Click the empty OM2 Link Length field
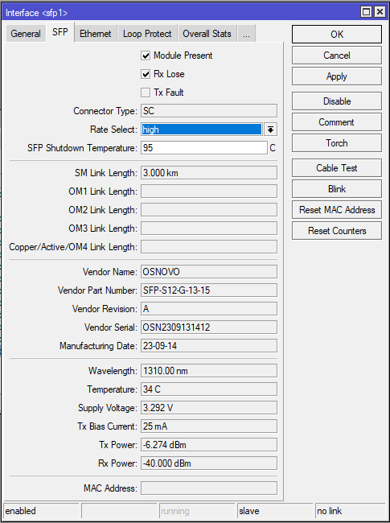Screen dimensions: 390x523 click(209, 210)
